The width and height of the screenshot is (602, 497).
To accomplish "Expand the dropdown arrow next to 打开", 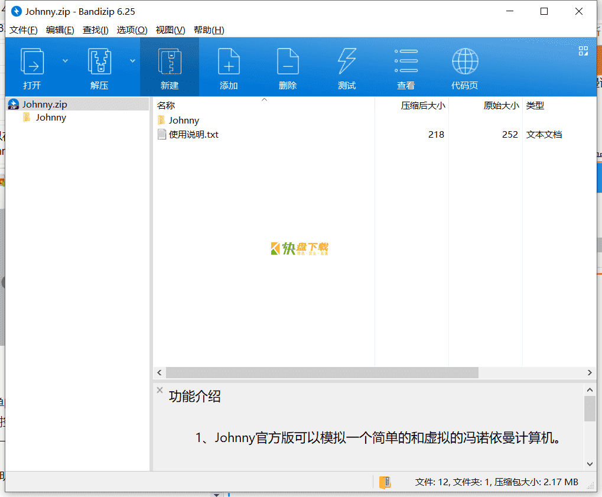I will click(x=65, y=61).
